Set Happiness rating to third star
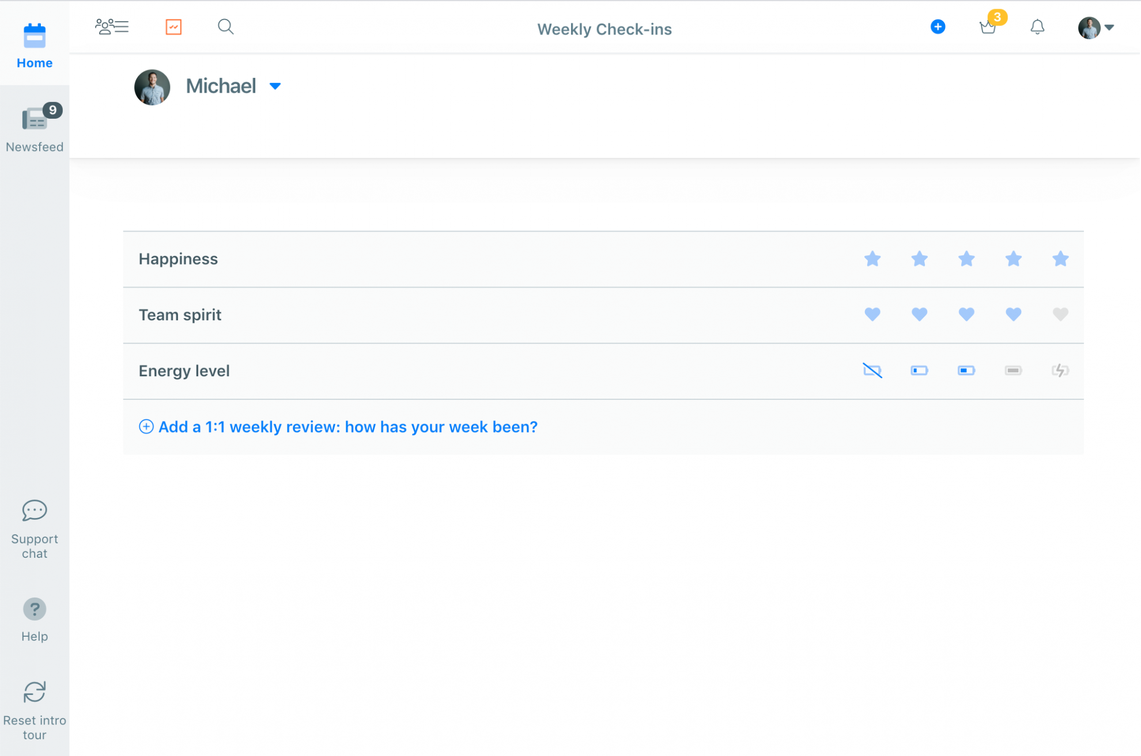The height and width of the screenshot is (756, 1141). [966, 259]
